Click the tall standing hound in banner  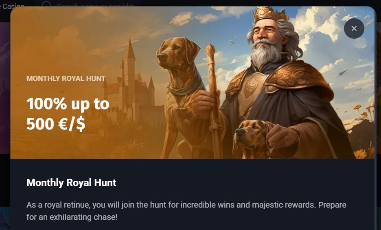point(181,92)
